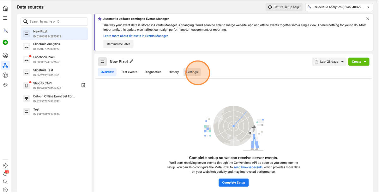Open the Diagnostics tab

153,72
